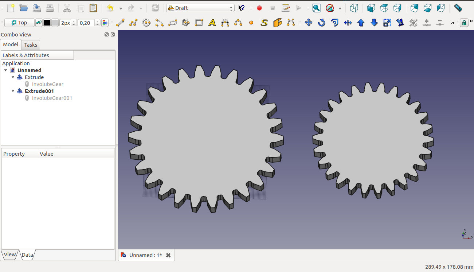Viewport: 474px width, 272px height.
Task: Collapse the Extrude001 tree node
Action: click(x=13, y=91)
